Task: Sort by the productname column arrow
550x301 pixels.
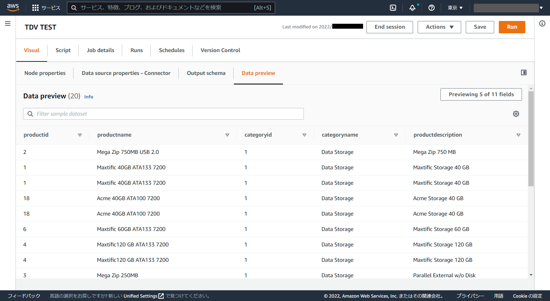Action: tap(227, 135)
